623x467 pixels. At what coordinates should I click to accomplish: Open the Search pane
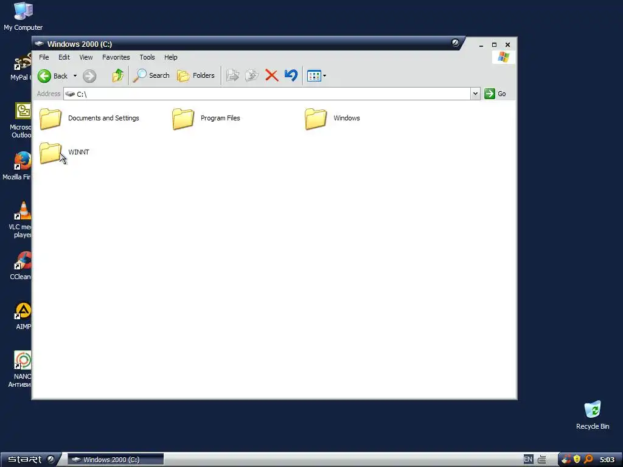151,75
